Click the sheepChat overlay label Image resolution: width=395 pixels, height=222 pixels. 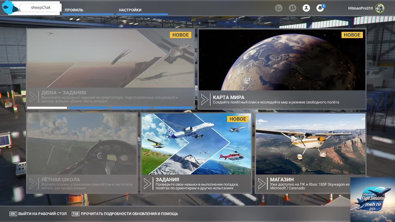tap(41, 7)
